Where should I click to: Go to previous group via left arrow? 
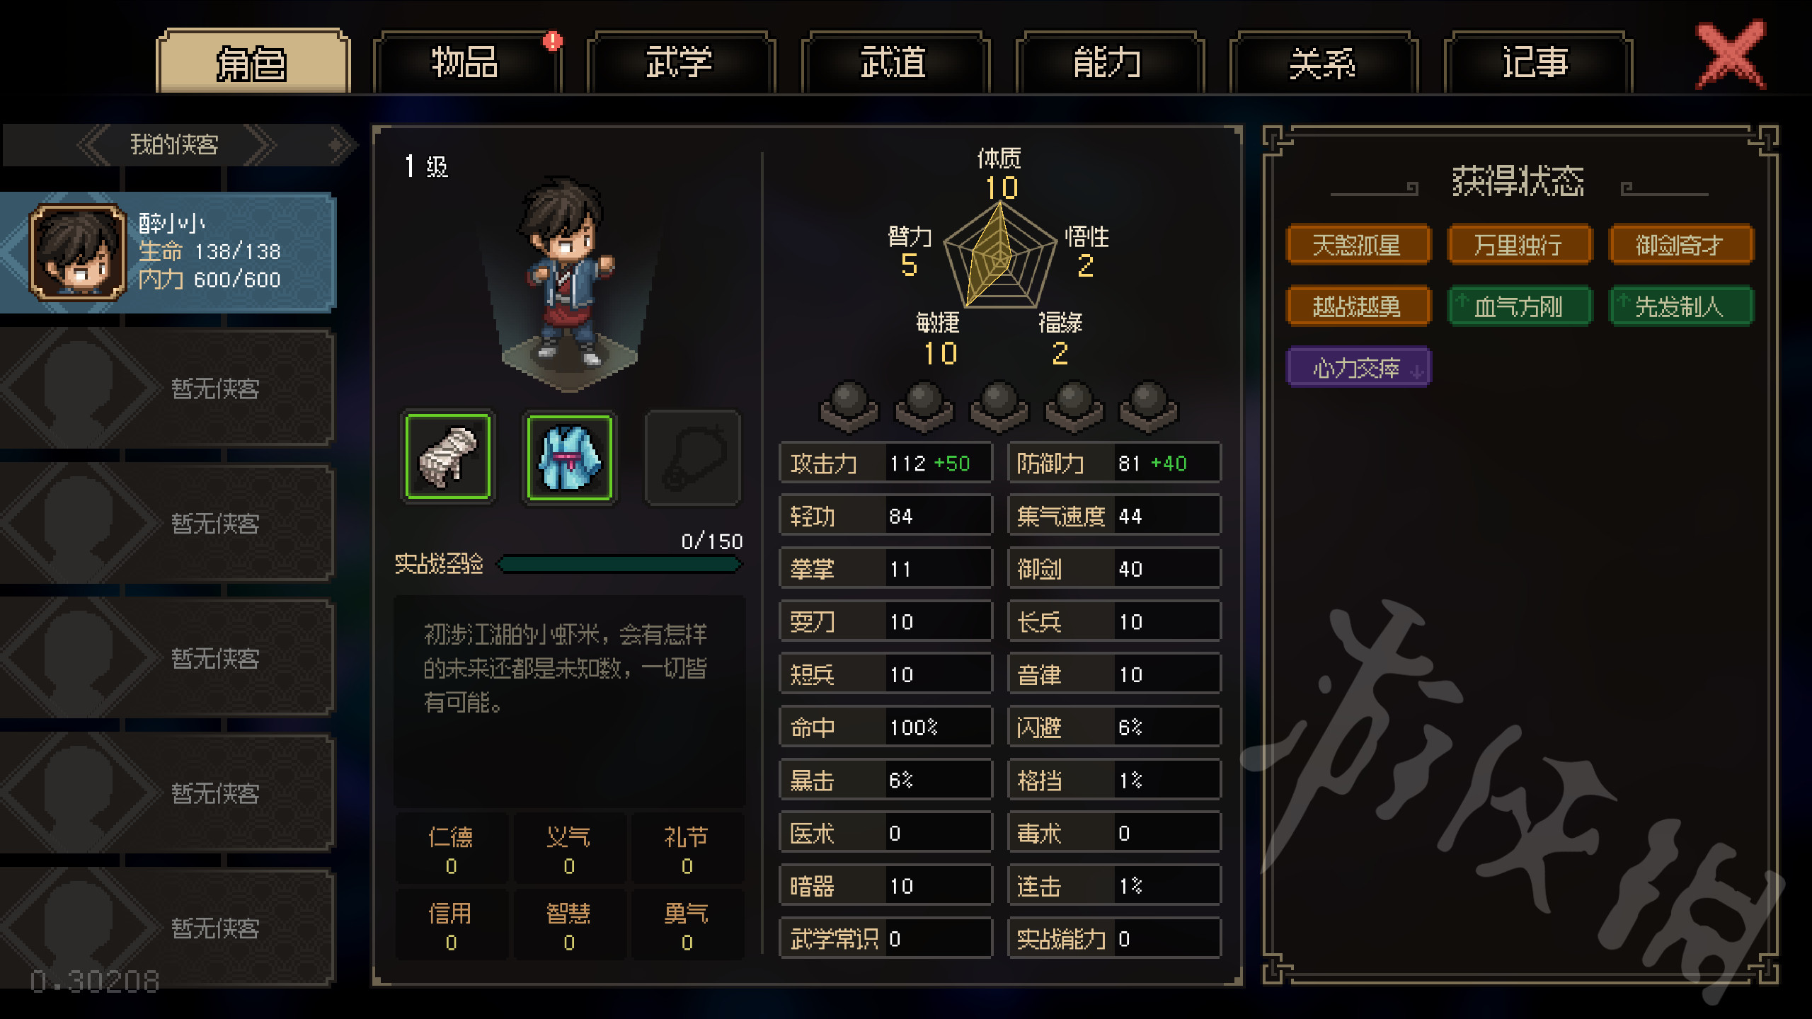click(94, 145)
